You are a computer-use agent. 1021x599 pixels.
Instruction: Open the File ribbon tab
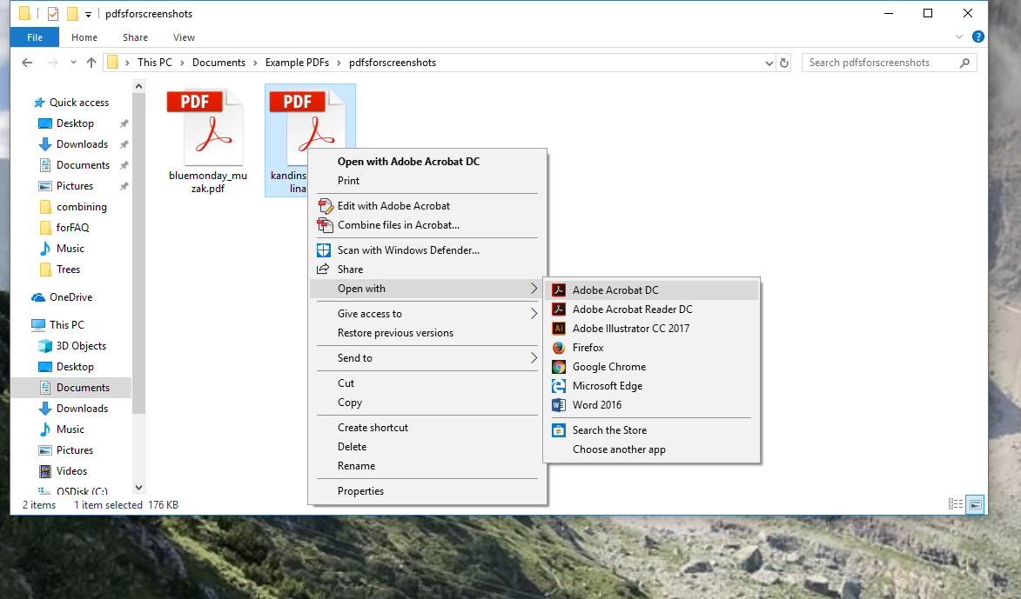35,37
